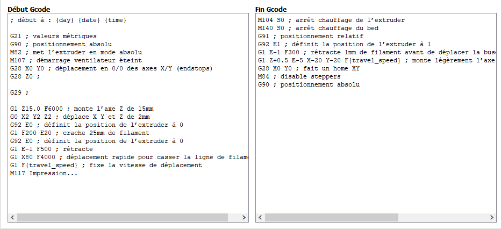This screenshot has width=501, height=229.
Task: Click the M107 ventilateur éteint line
Action: tap(76, 60)
